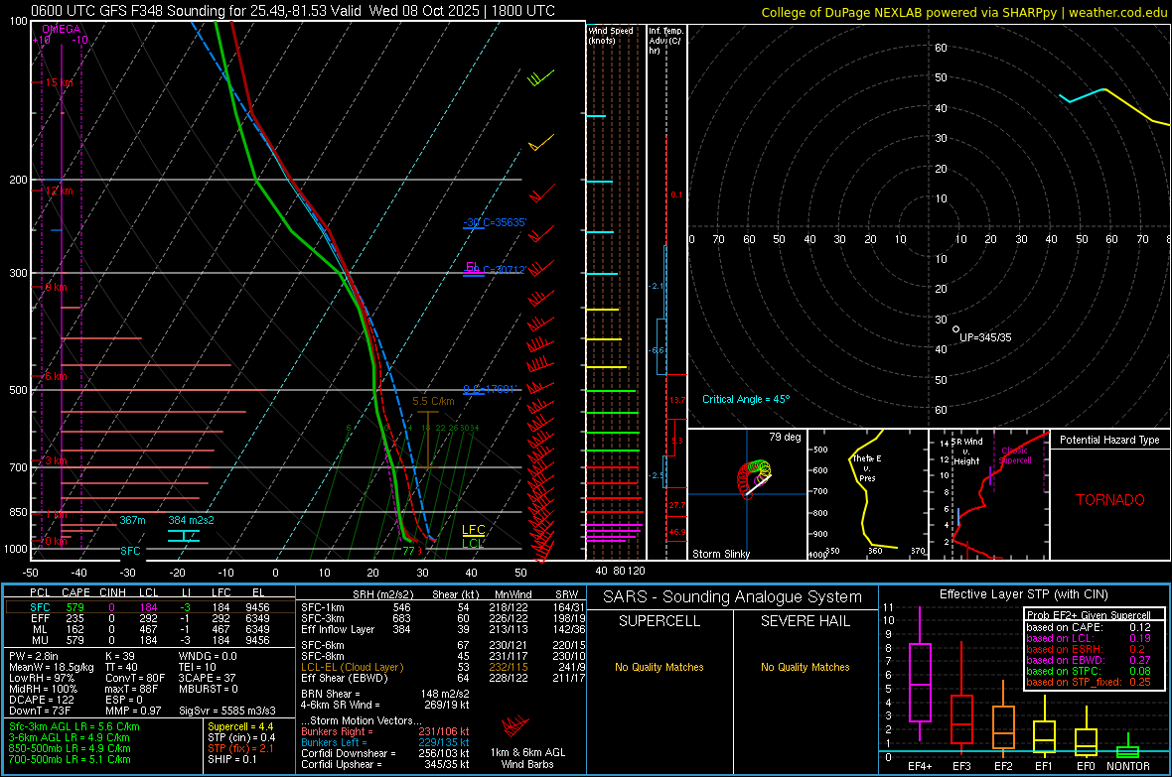The height and width of the screenshot is (777, 1172).
Task: Click 'No Quality Matches' under SUPERCELL
Action: (659, 667)
